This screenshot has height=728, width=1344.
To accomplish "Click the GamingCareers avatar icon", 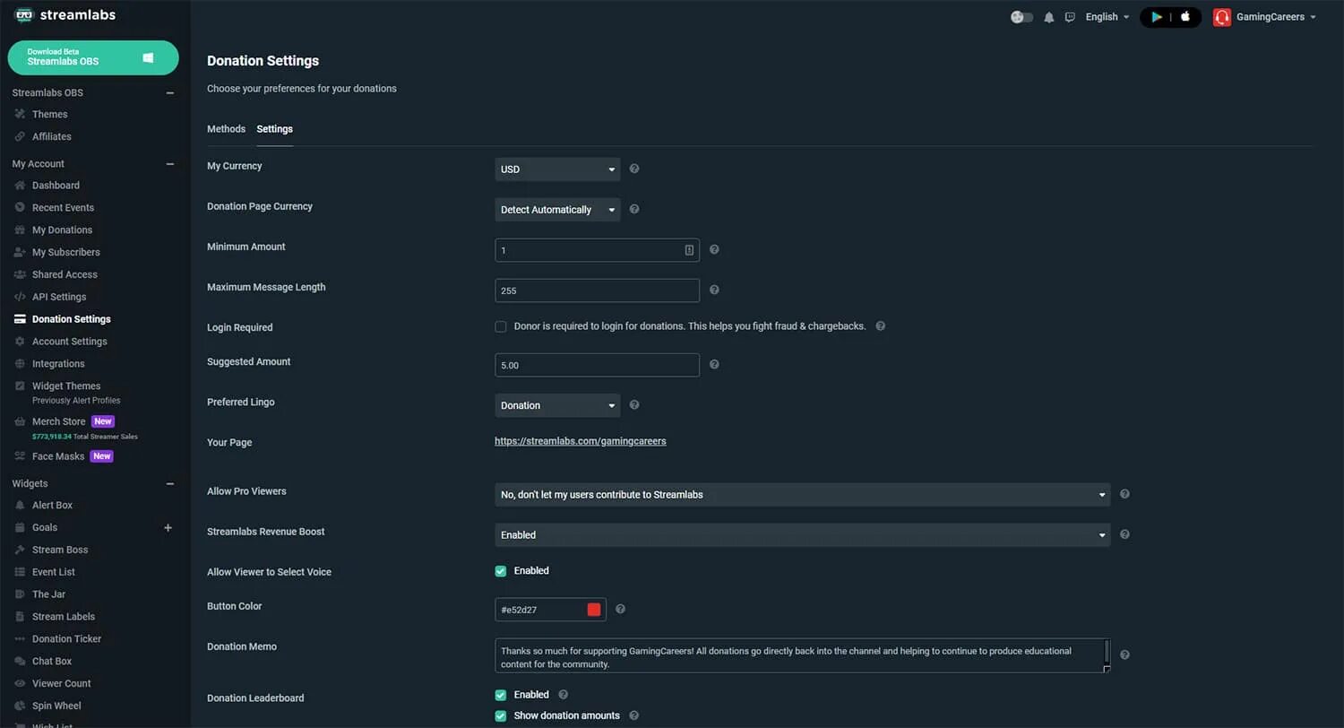I will point(1222,17).
